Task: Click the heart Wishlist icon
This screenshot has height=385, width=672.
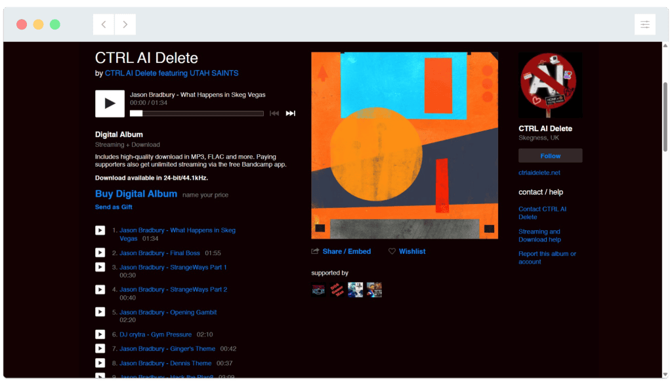Action: tap(392, 251)
